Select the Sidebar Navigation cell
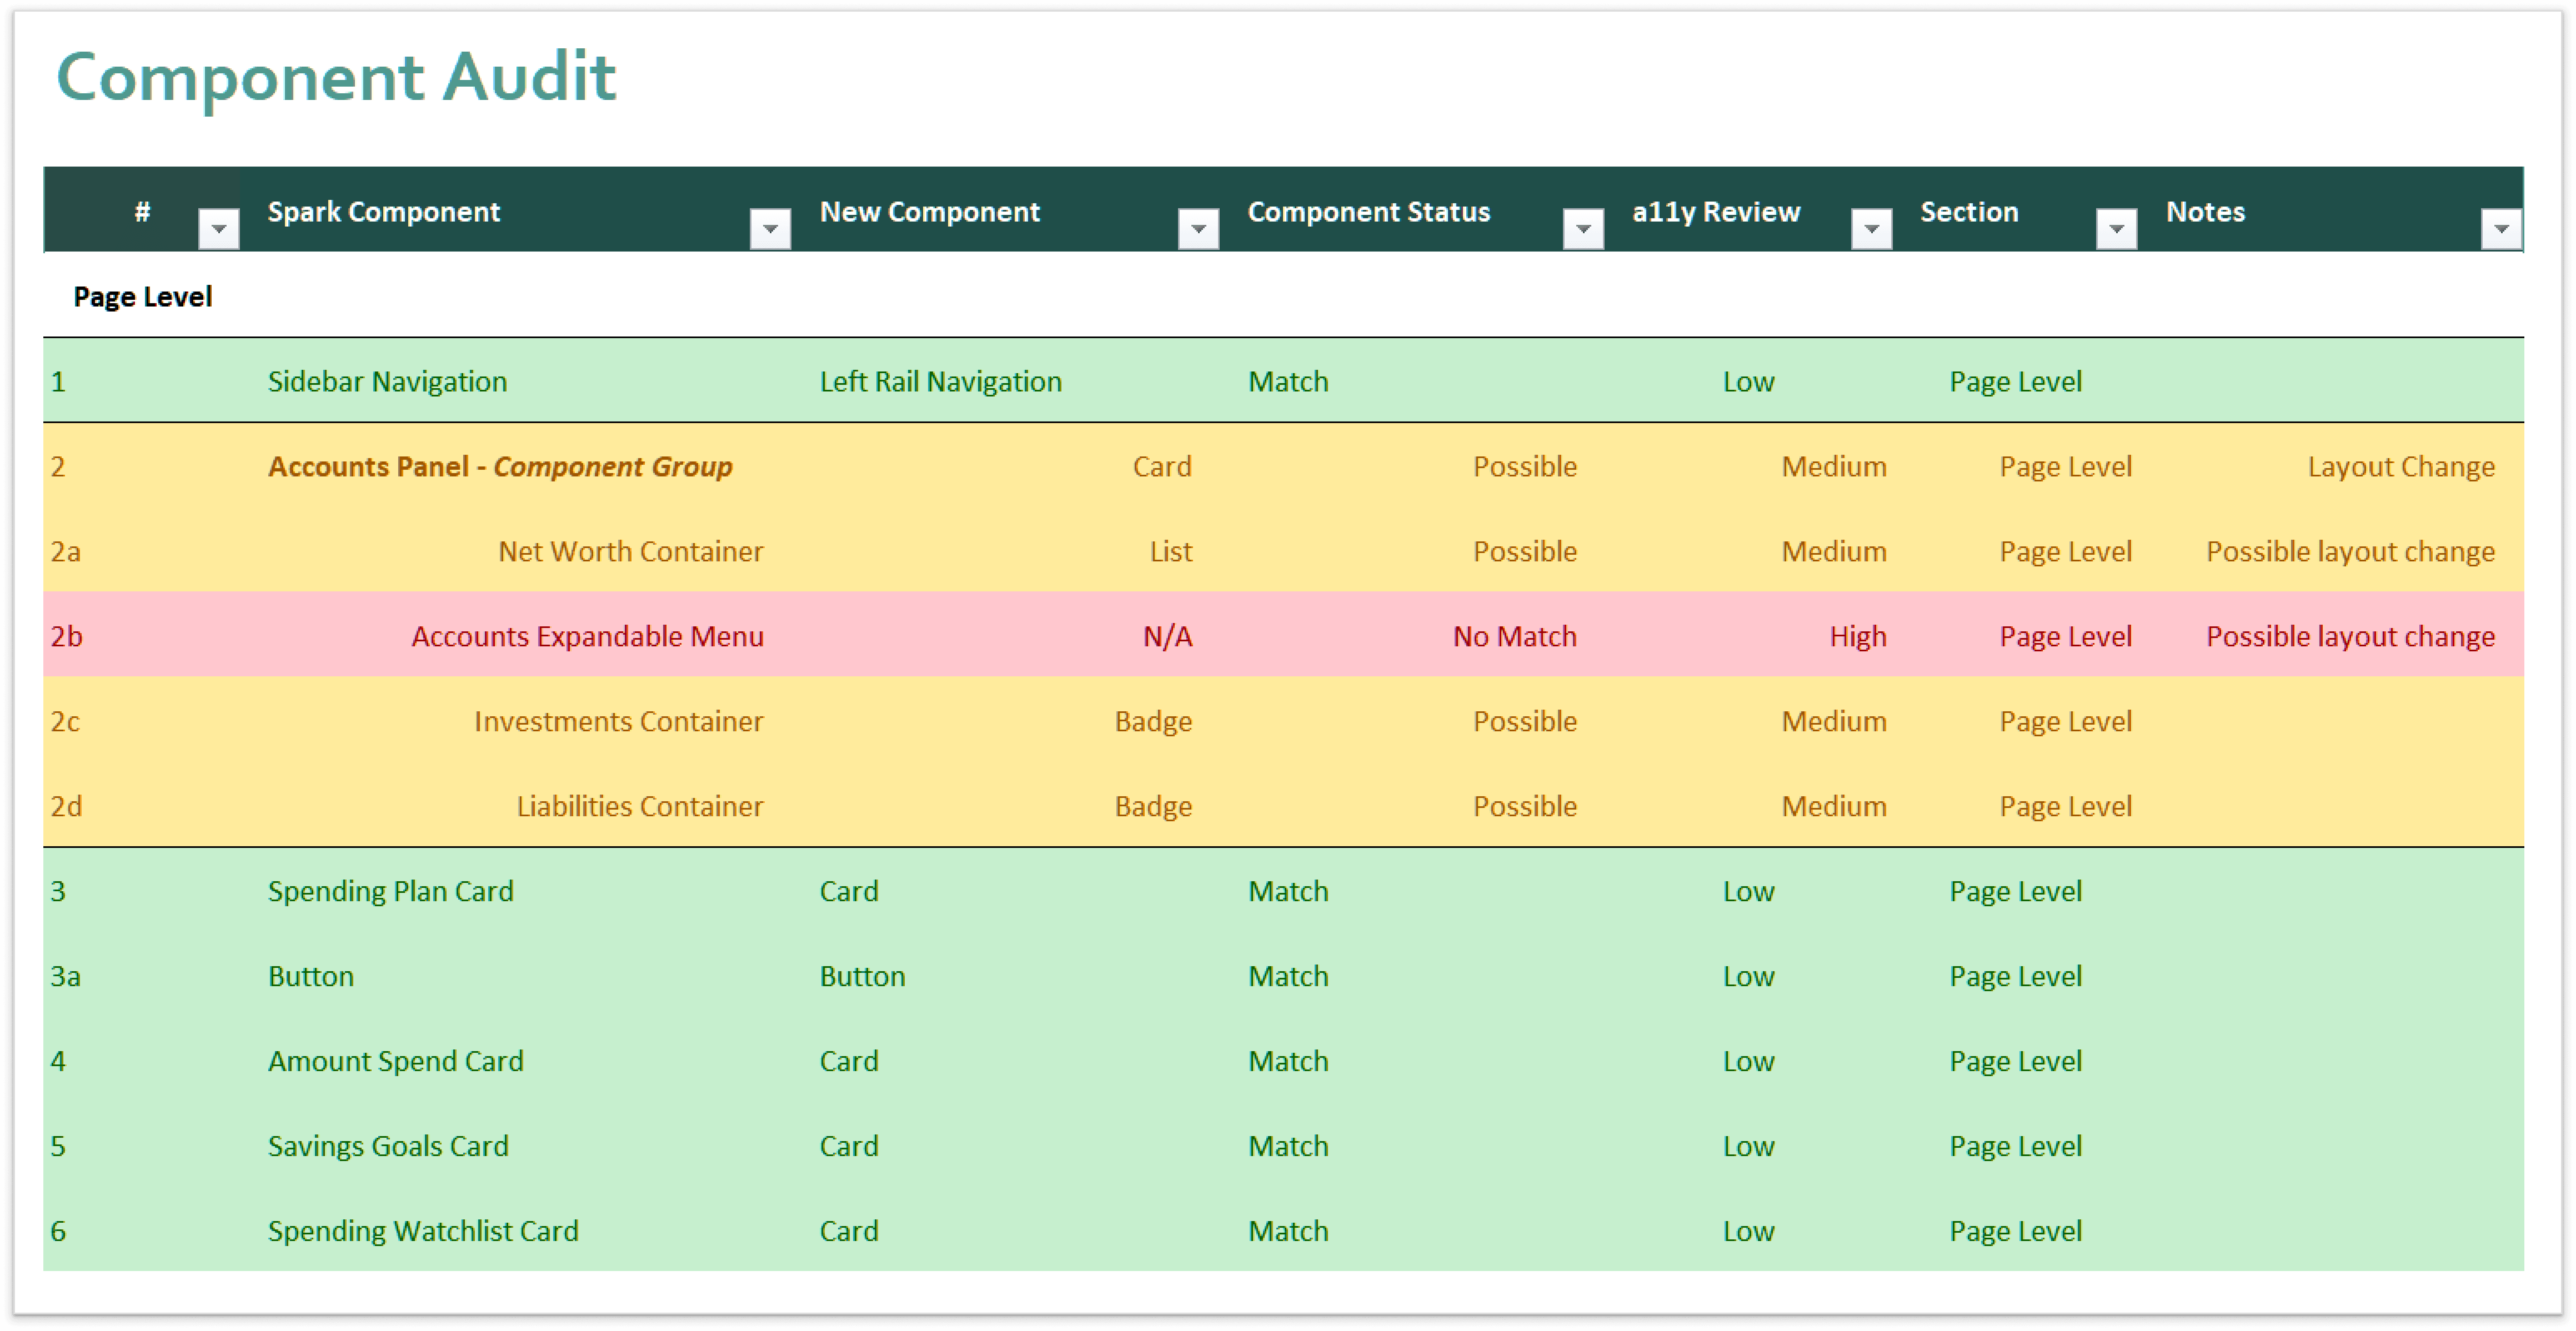This screenshot has width=2576, height=1331. [x=388, y=382]
